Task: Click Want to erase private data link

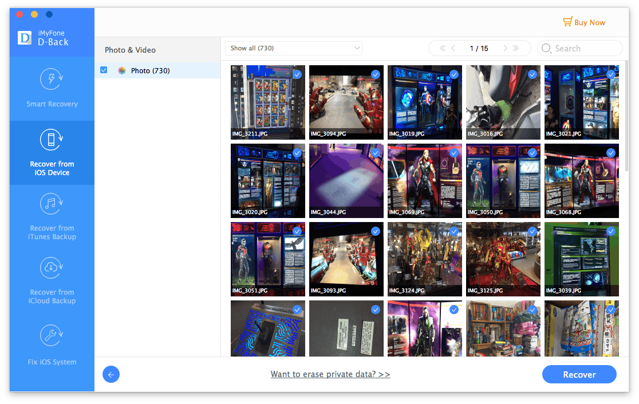Action: (330, 374)
